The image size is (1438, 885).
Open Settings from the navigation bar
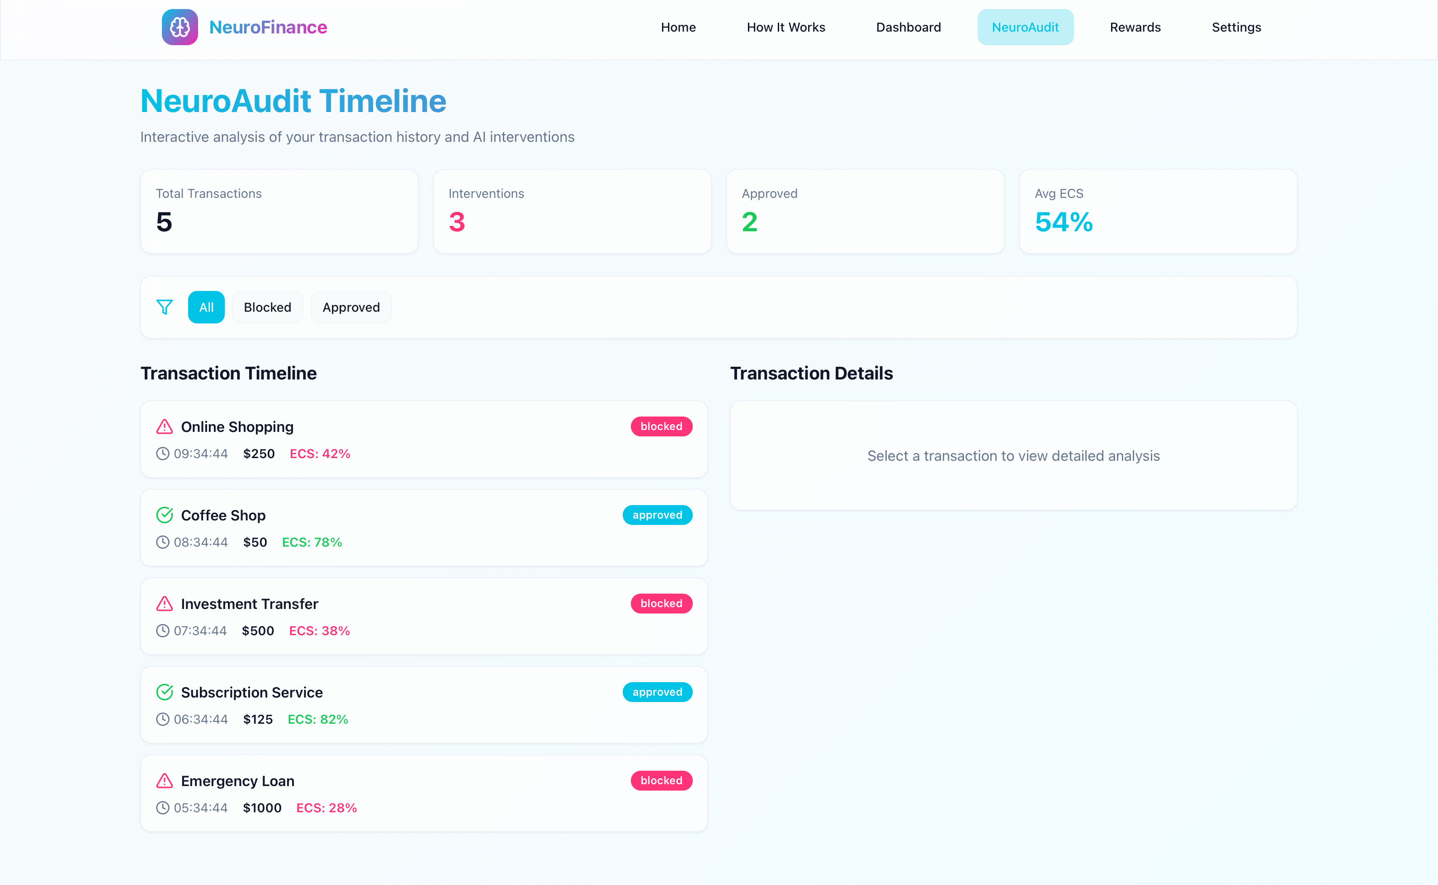[1236, 27]
